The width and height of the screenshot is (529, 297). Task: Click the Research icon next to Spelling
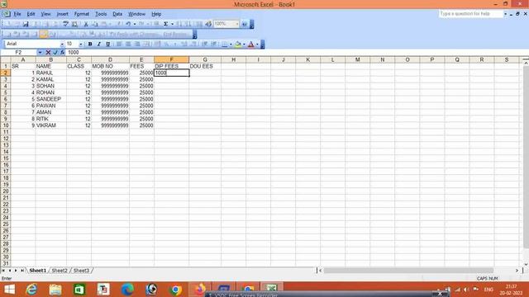point(75,24)
